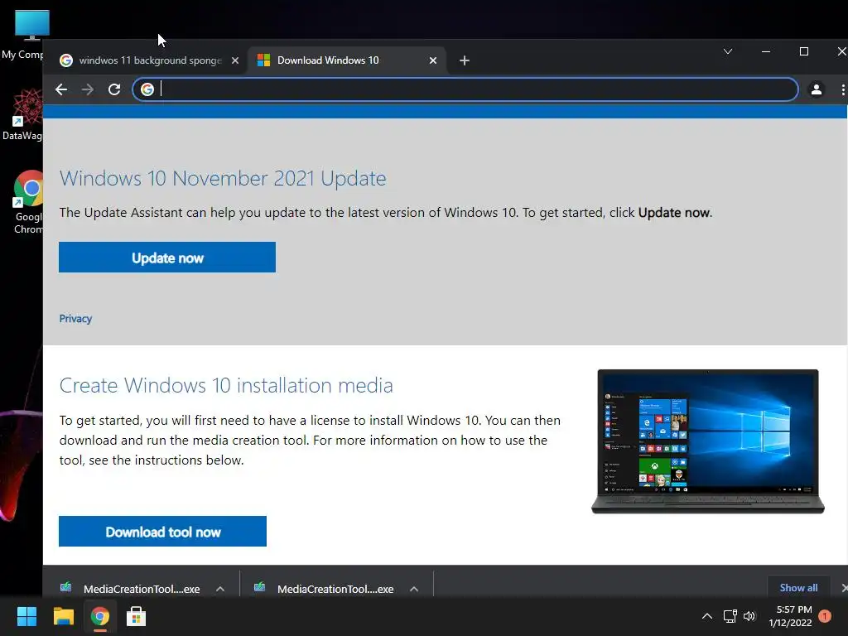
Task: Select the Google Chrome desktop shortcut
Action: coord(27,202)
